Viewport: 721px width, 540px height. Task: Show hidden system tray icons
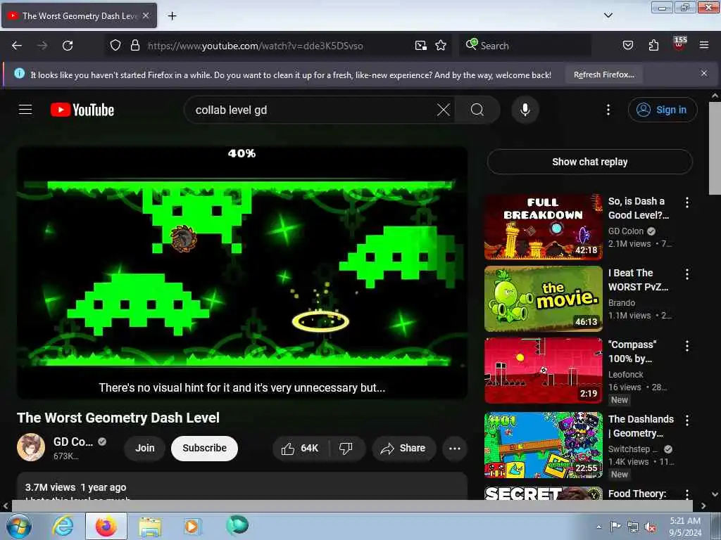(x=598, y=527)
